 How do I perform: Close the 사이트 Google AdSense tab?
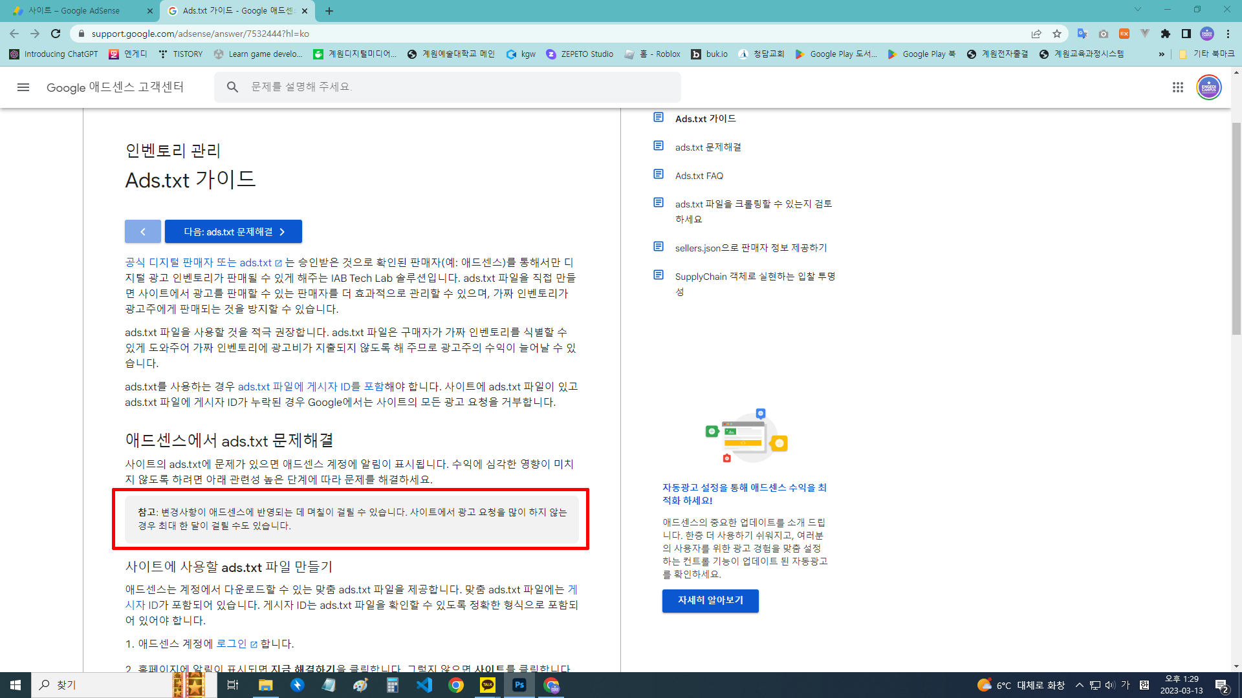click(x=149, y=11)
